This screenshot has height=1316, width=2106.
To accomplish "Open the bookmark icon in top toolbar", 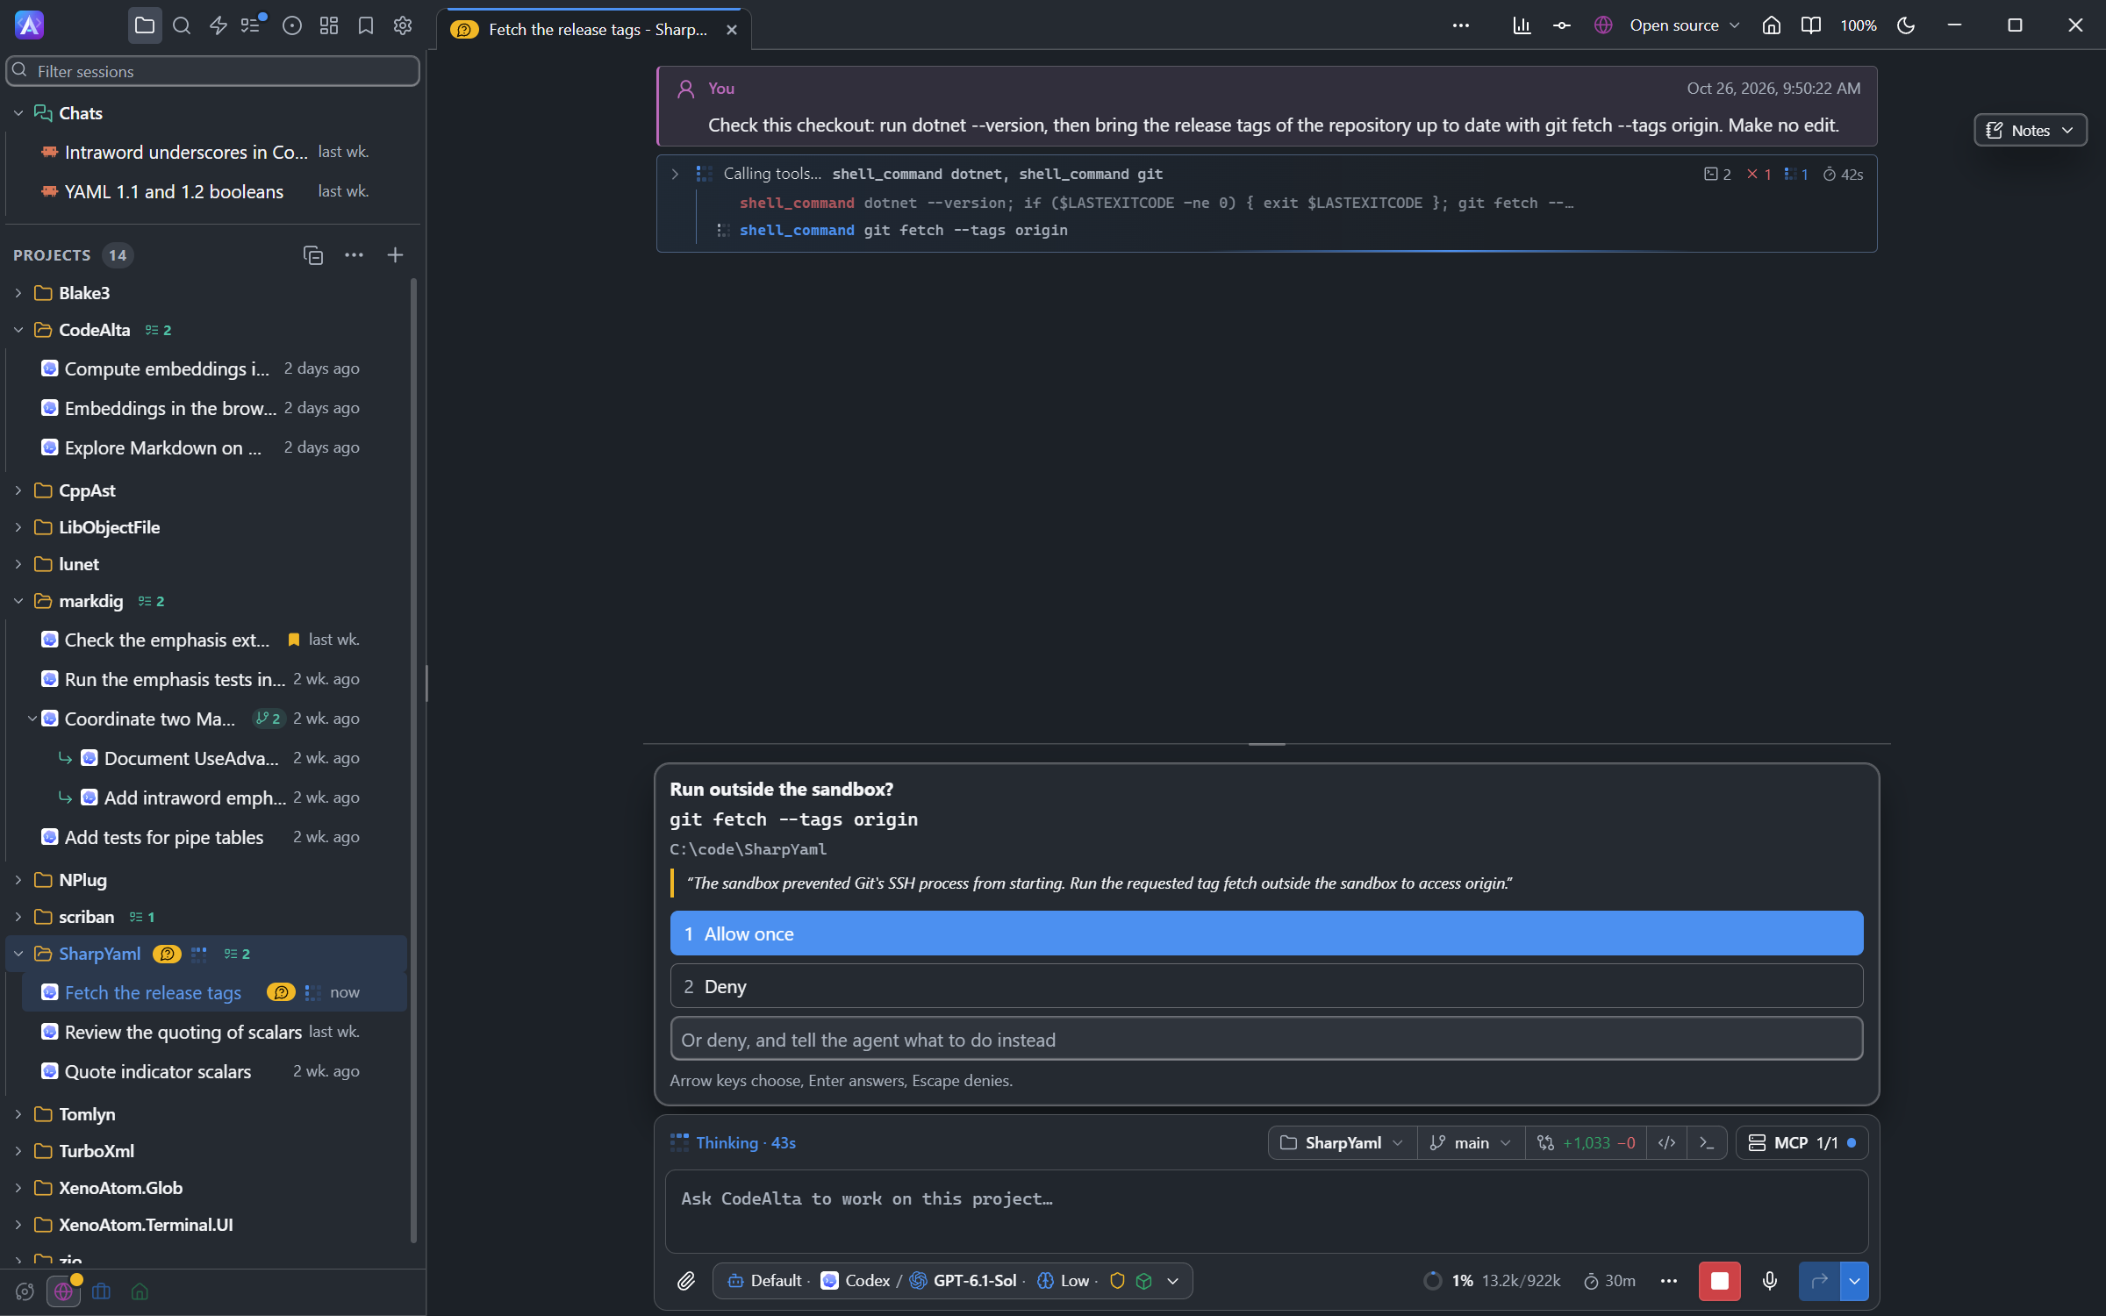I will pos(366,25).
